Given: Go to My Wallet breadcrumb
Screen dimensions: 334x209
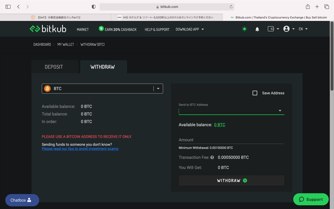Looking at the screenshot, I should pyautogui.click(x=66, y=44).
